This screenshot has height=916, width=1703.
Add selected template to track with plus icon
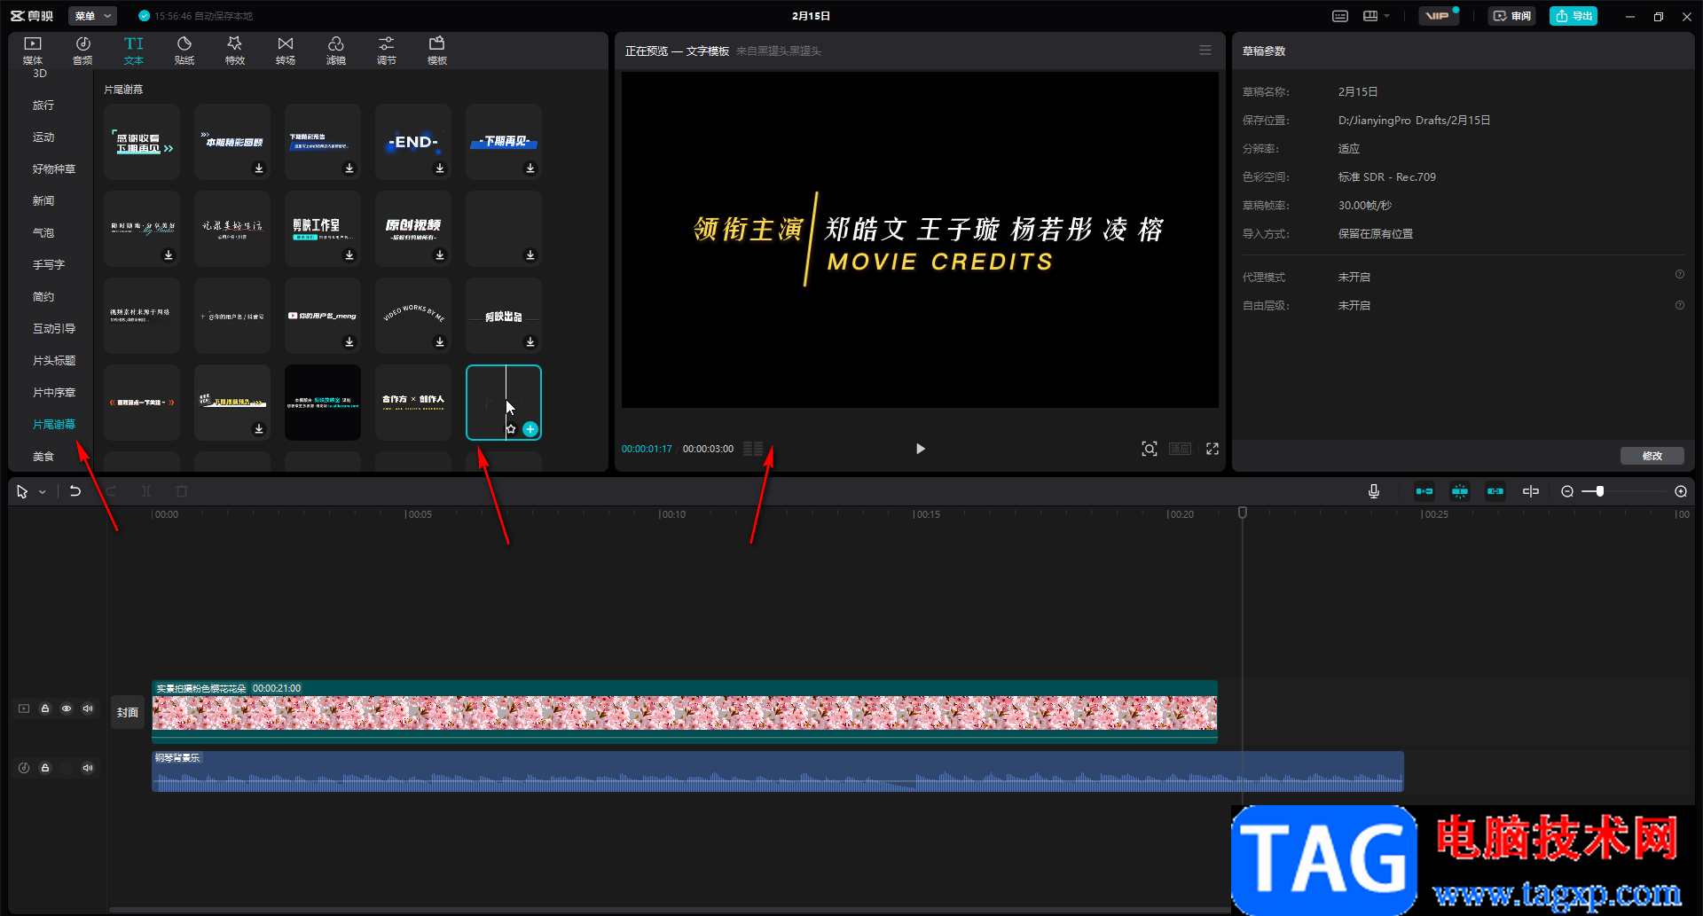click(530, 429)
